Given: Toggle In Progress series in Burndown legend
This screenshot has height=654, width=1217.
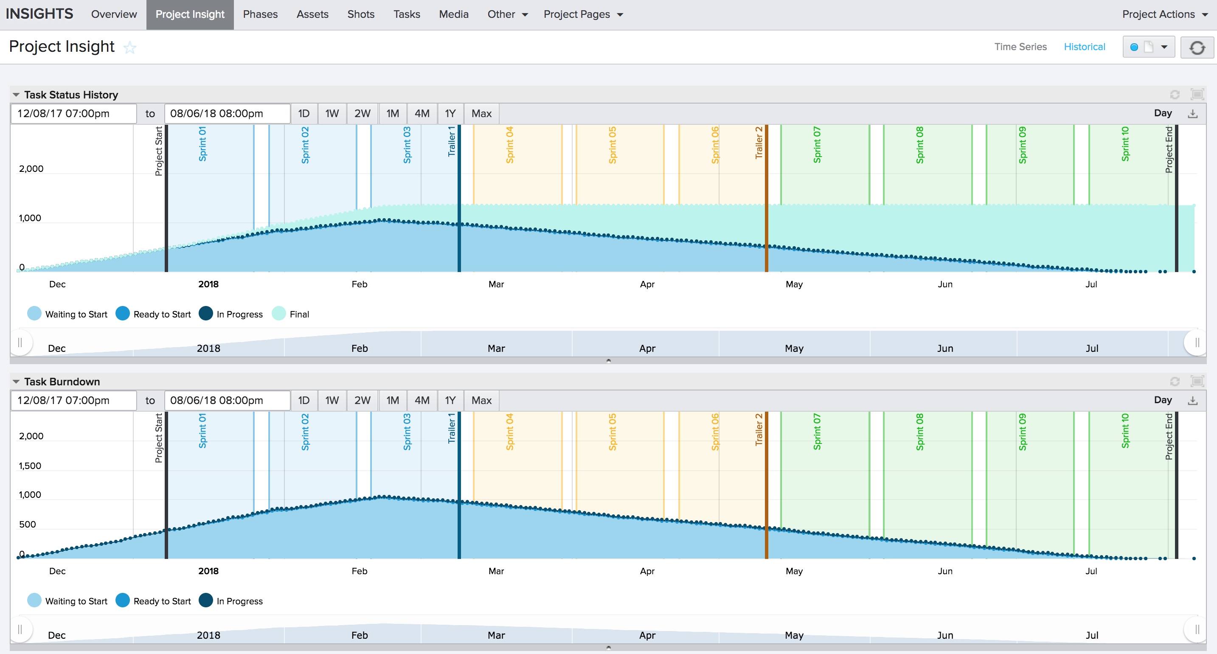Looking at the screenshot, I should point(230,601).
